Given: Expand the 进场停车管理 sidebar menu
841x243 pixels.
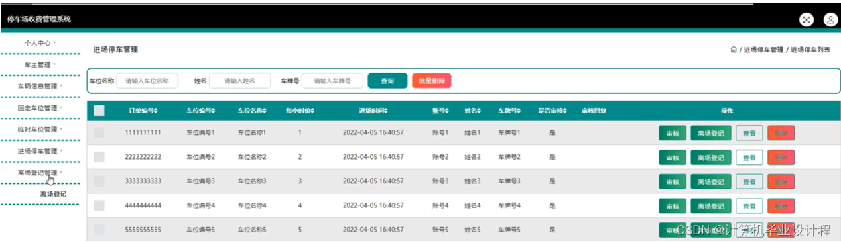Looking at the screenshot, I should point(40,151).
